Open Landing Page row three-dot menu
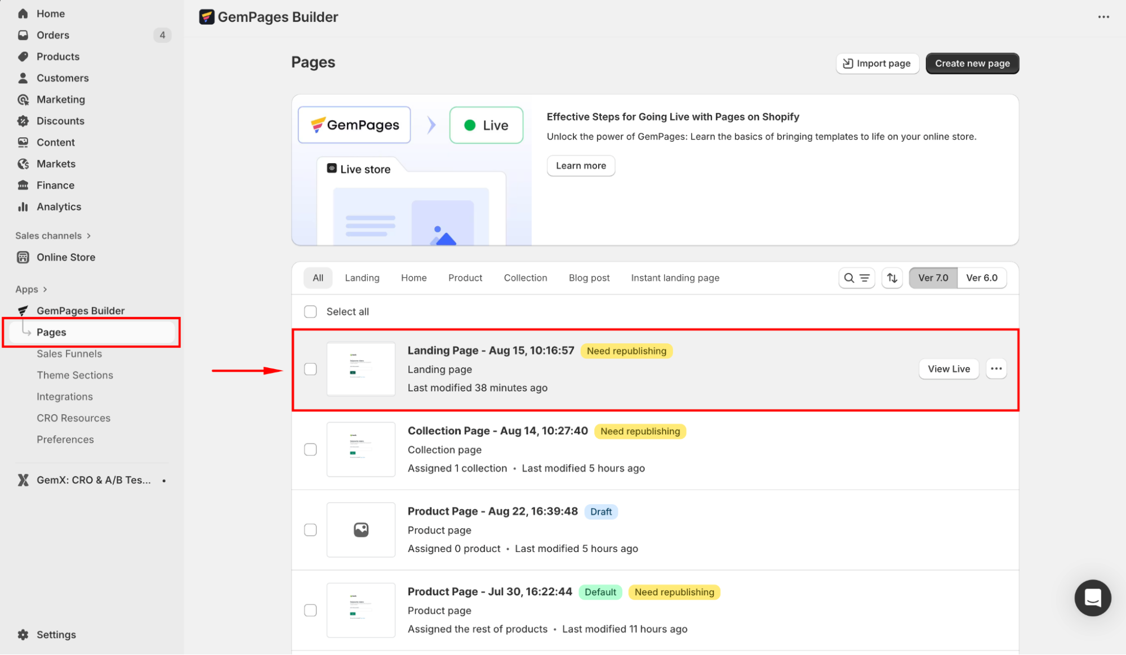Viewport: 1126px width, 655px height. (996, 369)
